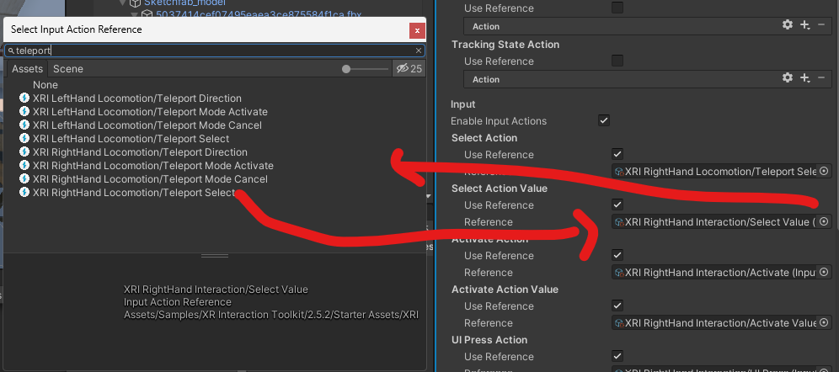This screenshot has height=372, width=839.
Task: Clear the teleport search text
Action: (419, 50)
